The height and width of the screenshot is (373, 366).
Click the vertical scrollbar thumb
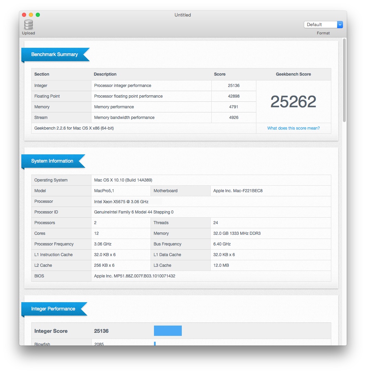[344, 80]
